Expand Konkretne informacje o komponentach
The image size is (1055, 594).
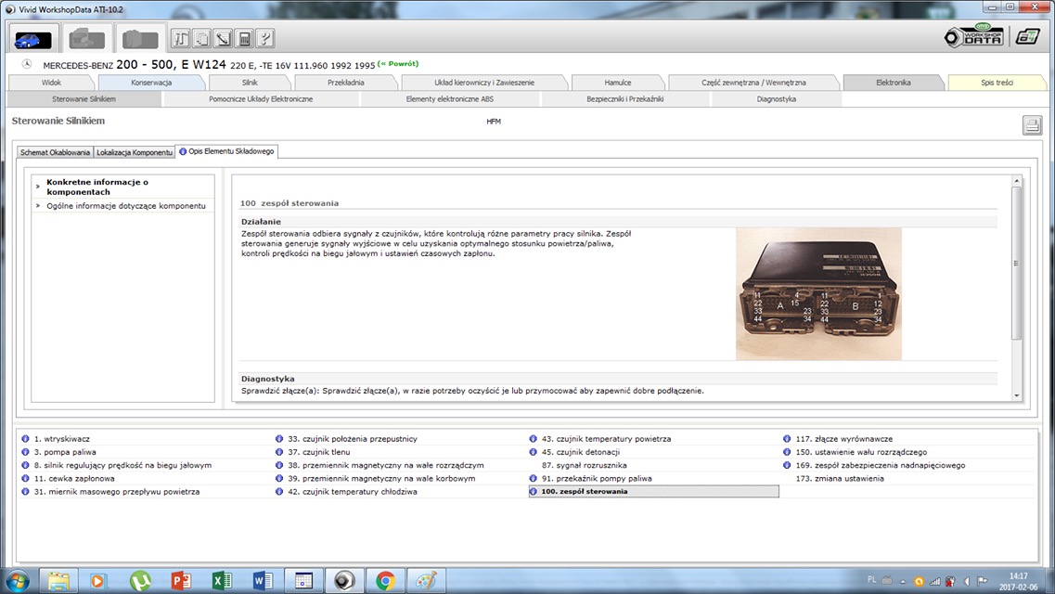coord(97,187)
